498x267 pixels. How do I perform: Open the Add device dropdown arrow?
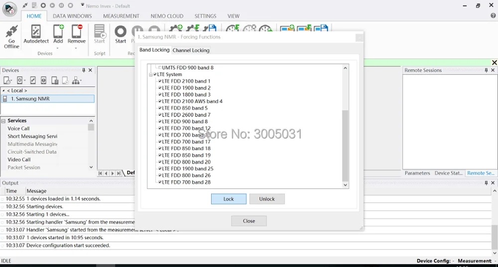[58, 48]
